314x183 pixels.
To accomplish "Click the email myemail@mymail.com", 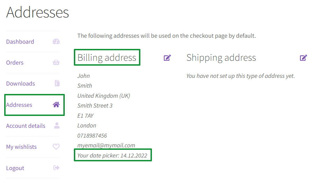I will pyautogui.click(x=106, y=145).
